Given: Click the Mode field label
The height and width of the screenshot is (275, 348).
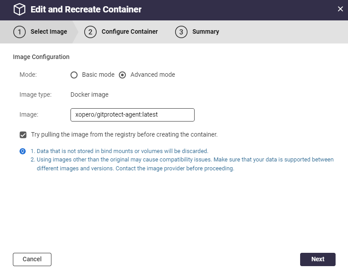Looking at the screenshot, I should pyautogui.click(x=28, y=75).
